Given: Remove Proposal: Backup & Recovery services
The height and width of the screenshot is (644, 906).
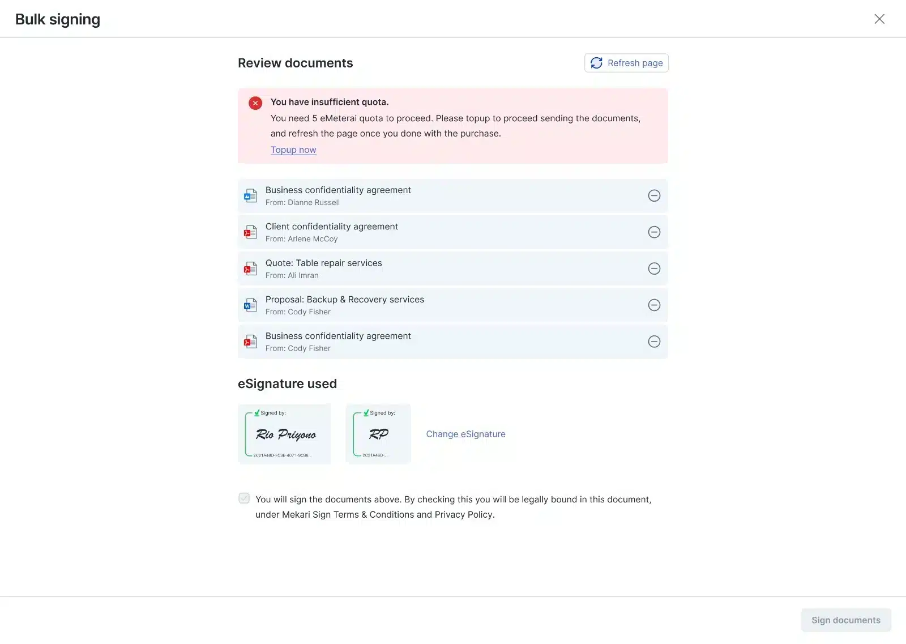Looking at the screenshot, I should click(x=654, y=305).
